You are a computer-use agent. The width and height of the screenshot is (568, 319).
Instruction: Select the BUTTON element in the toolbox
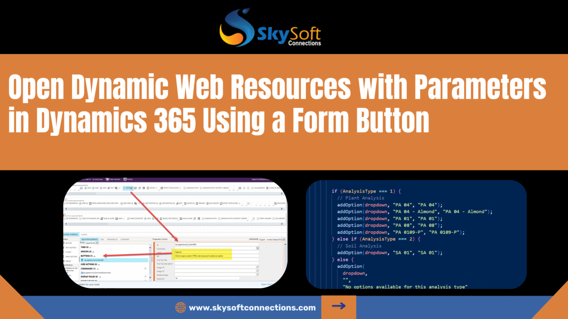click(70, 243)
